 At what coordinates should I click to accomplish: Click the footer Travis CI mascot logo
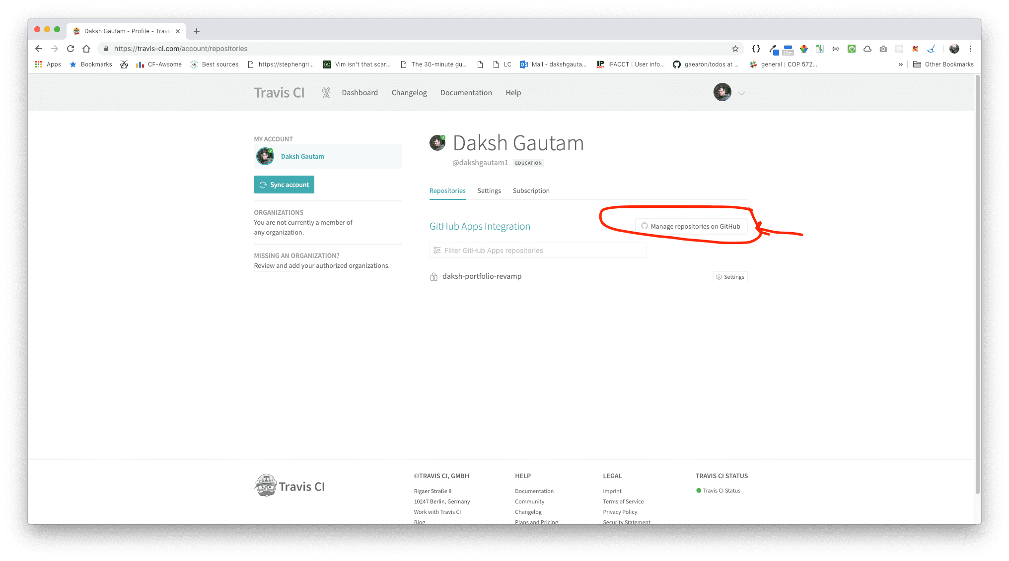(289, 486)
